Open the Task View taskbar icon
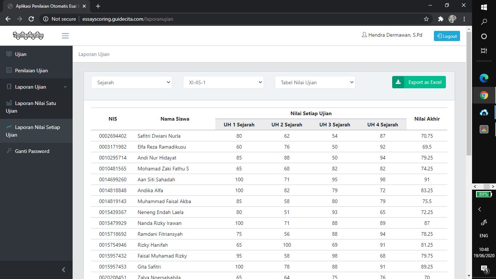Viewport: 496px width, 279px height. coord(484,51)
